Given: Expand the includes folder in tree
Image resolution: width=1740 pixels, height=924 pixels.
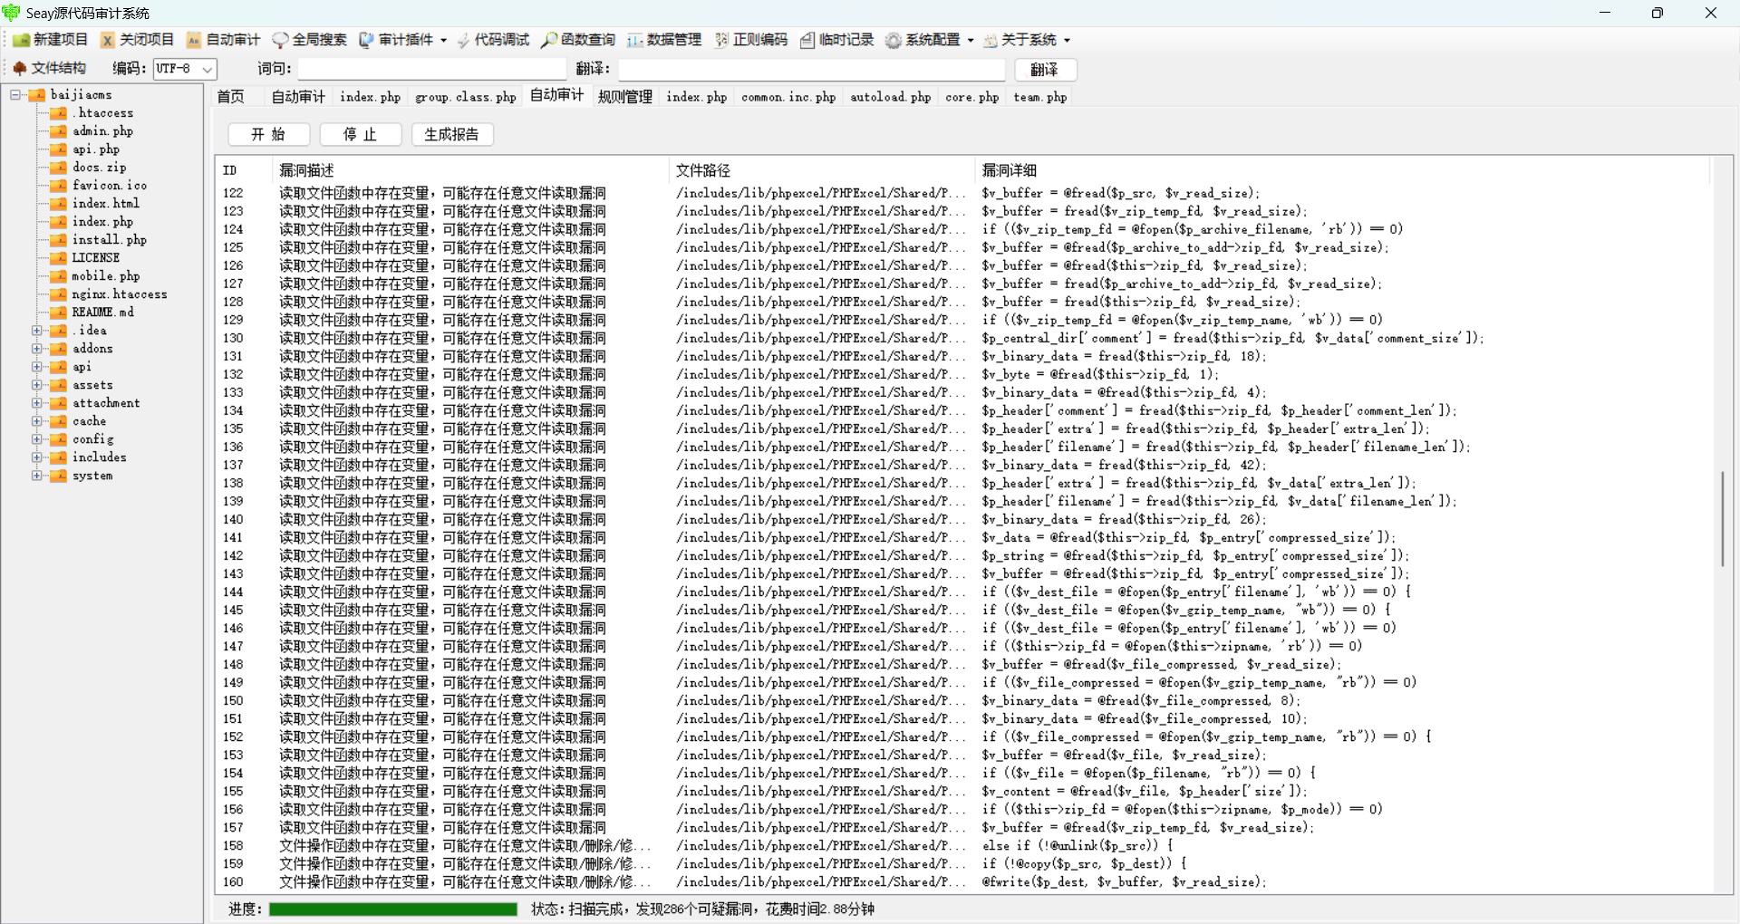Looking at the screenshot, I should point(37,457).
